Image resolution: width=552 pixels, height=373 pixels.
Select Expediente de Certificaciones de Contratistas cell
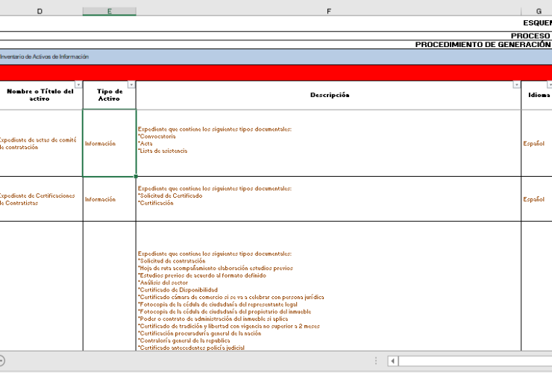coord(41,199)
